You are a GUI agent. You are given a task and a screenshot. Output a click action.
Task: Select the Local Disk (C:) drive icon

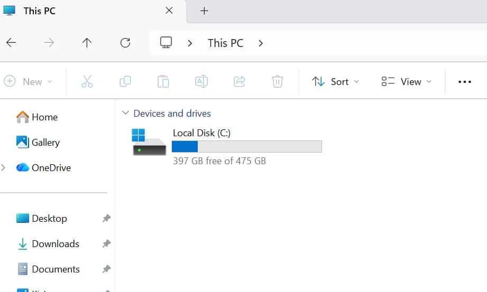click(x=149, y=142)
